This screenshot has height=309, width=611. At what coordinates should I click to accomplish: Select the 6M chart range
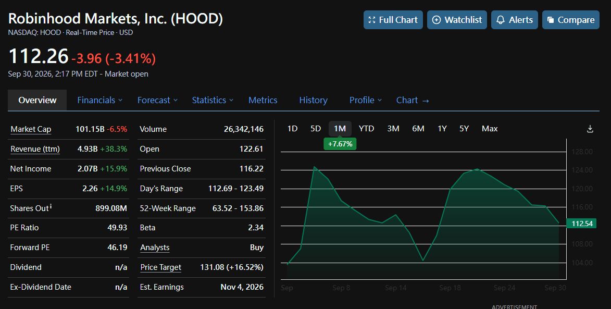418,129
